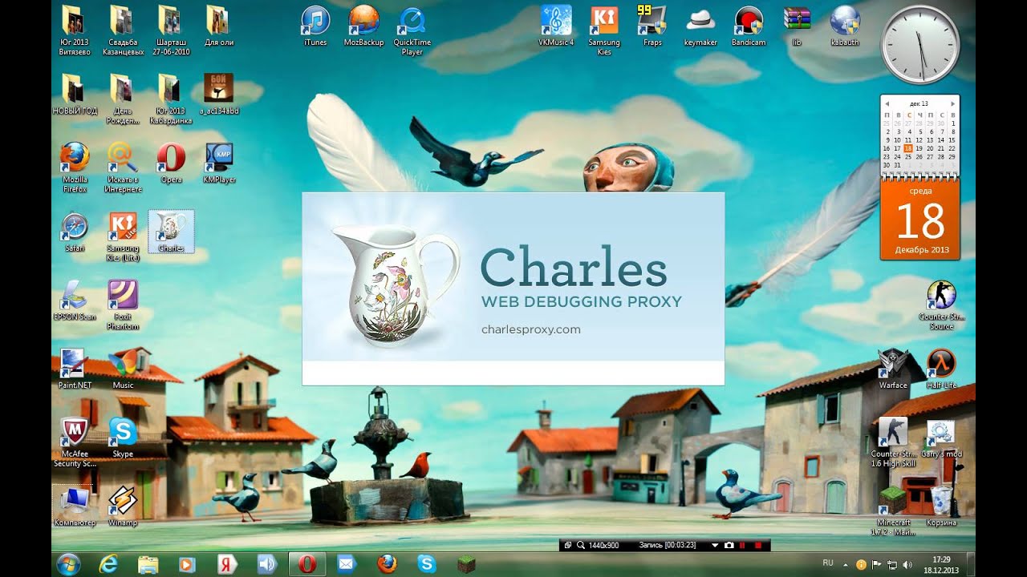Image resolution: width=1027 pixels, height=577 pixels.
Task: Select the Warface desktop shortcut
Action: point(893,369)
